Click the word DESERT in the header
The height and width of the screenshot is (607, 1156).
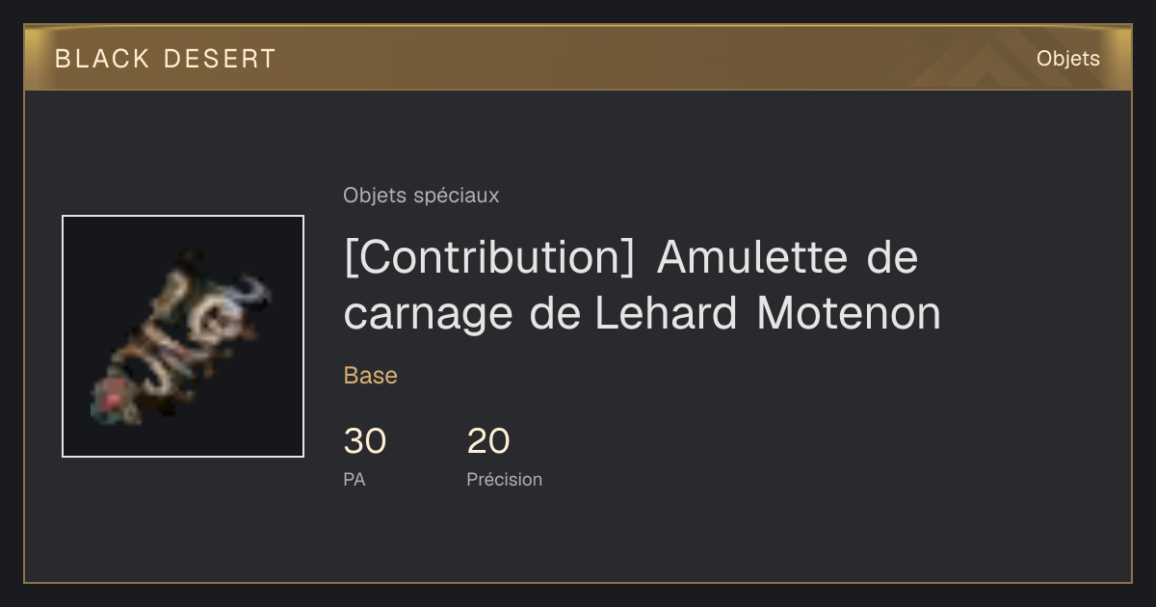point(221,59)
